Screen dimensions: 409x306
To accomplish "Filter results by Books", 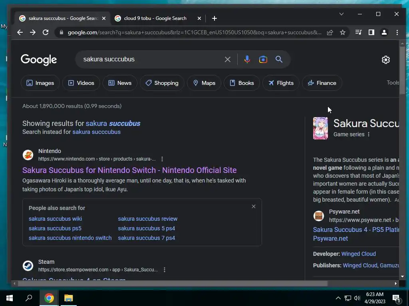I will point(242,83).
